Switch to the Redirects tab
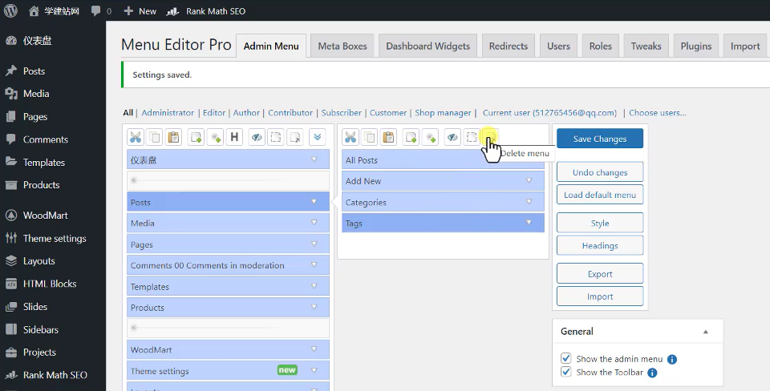 509,46
